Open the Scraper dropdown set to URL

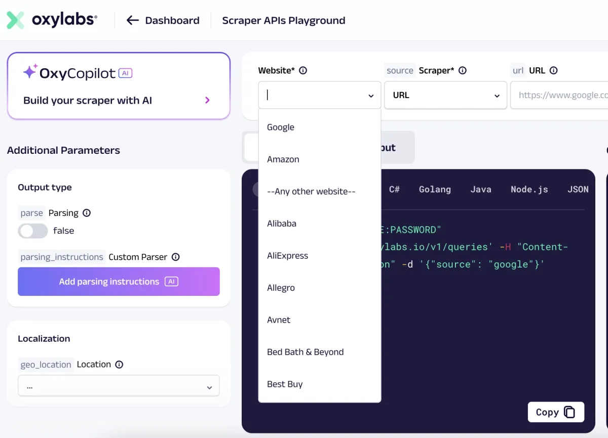click(x=446, y=95)
